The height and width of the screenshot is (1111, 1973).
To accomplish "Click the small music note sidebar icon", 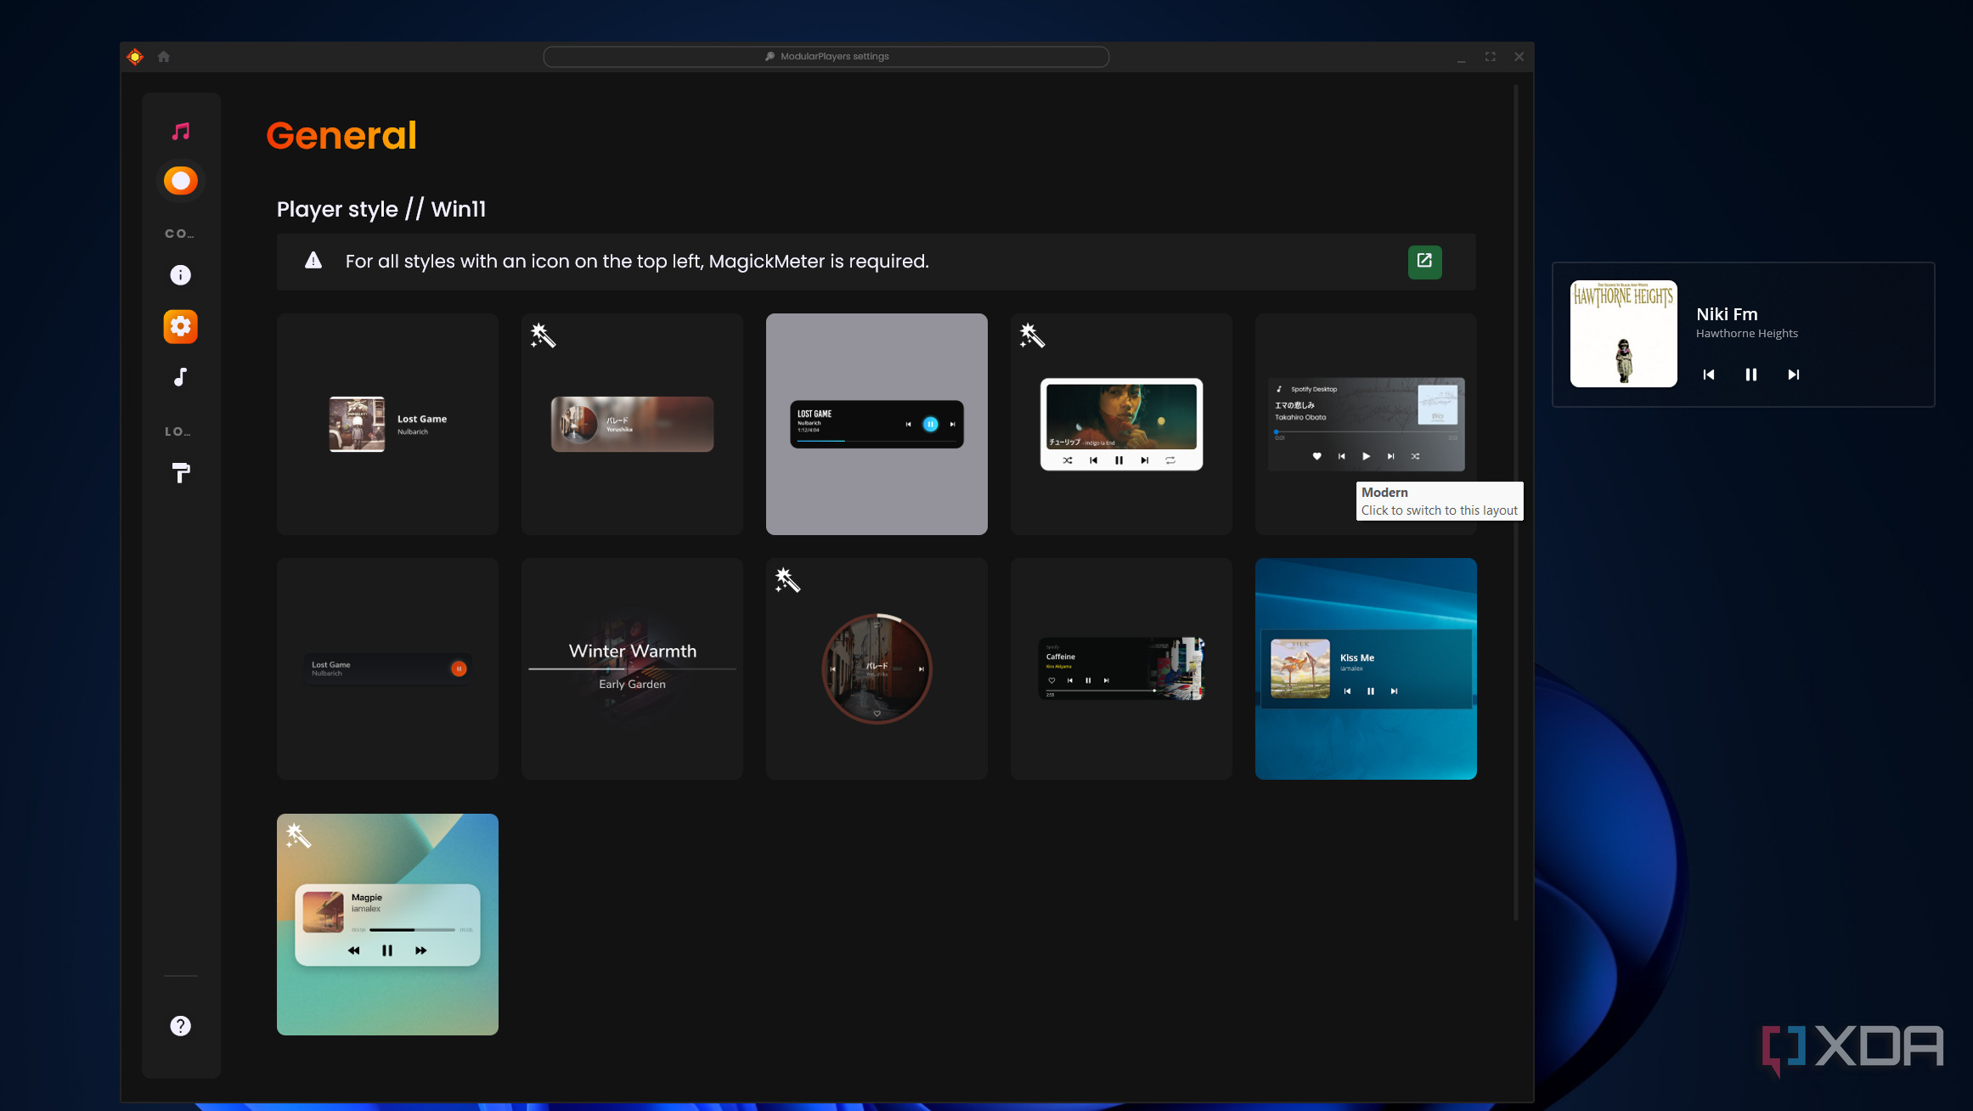I will click(x=179, y=377).
